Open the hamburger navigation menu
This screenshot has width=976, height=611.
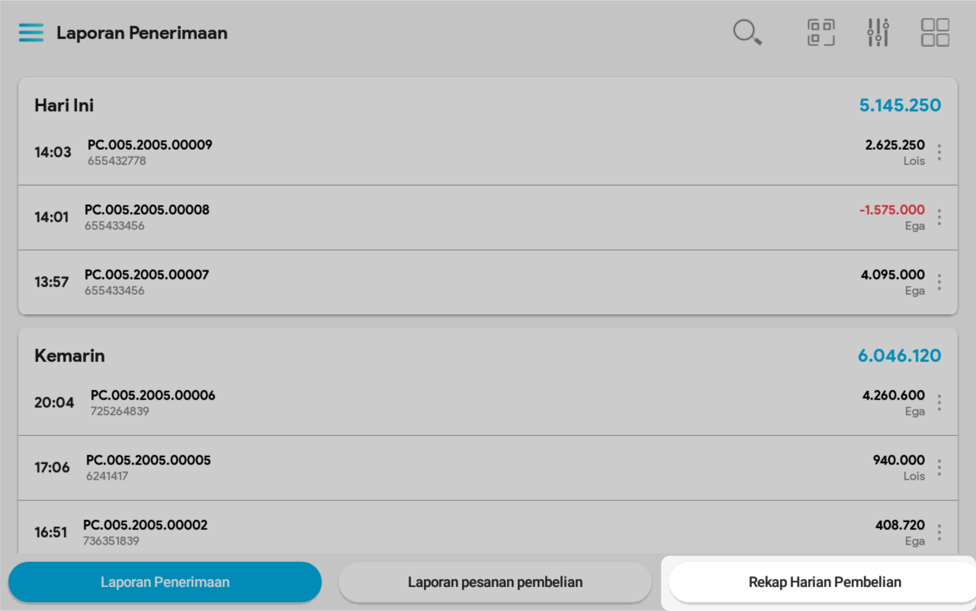tap(31, 33)
